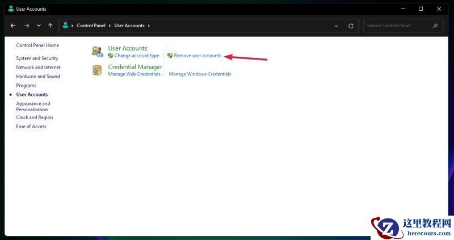Open Control Panel Home
This screenshot has width=454, height=240.
37,45
